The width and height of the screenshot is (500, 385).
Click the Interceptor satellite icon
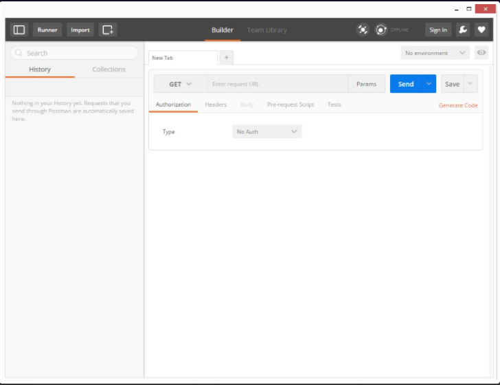click(363, 30)
